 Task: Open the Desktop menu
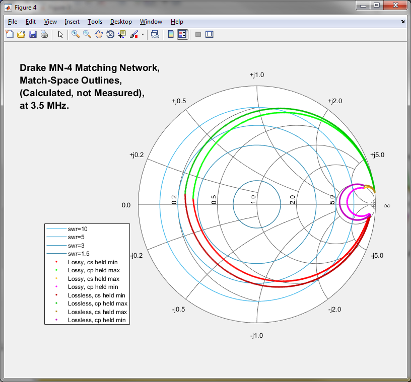coord(121,22)
